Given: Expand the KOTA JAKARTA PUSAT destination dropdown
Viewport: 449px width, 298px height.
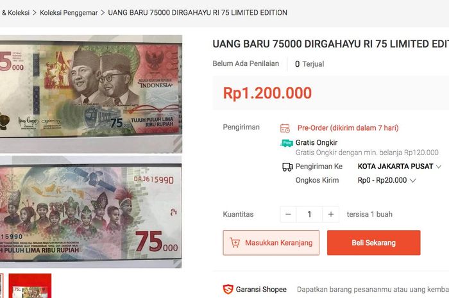Looking at the screenshot, I should pos(400,167).
